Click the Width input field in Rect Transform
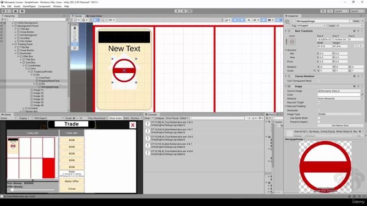Screen dimensions: 367x206 325,46
